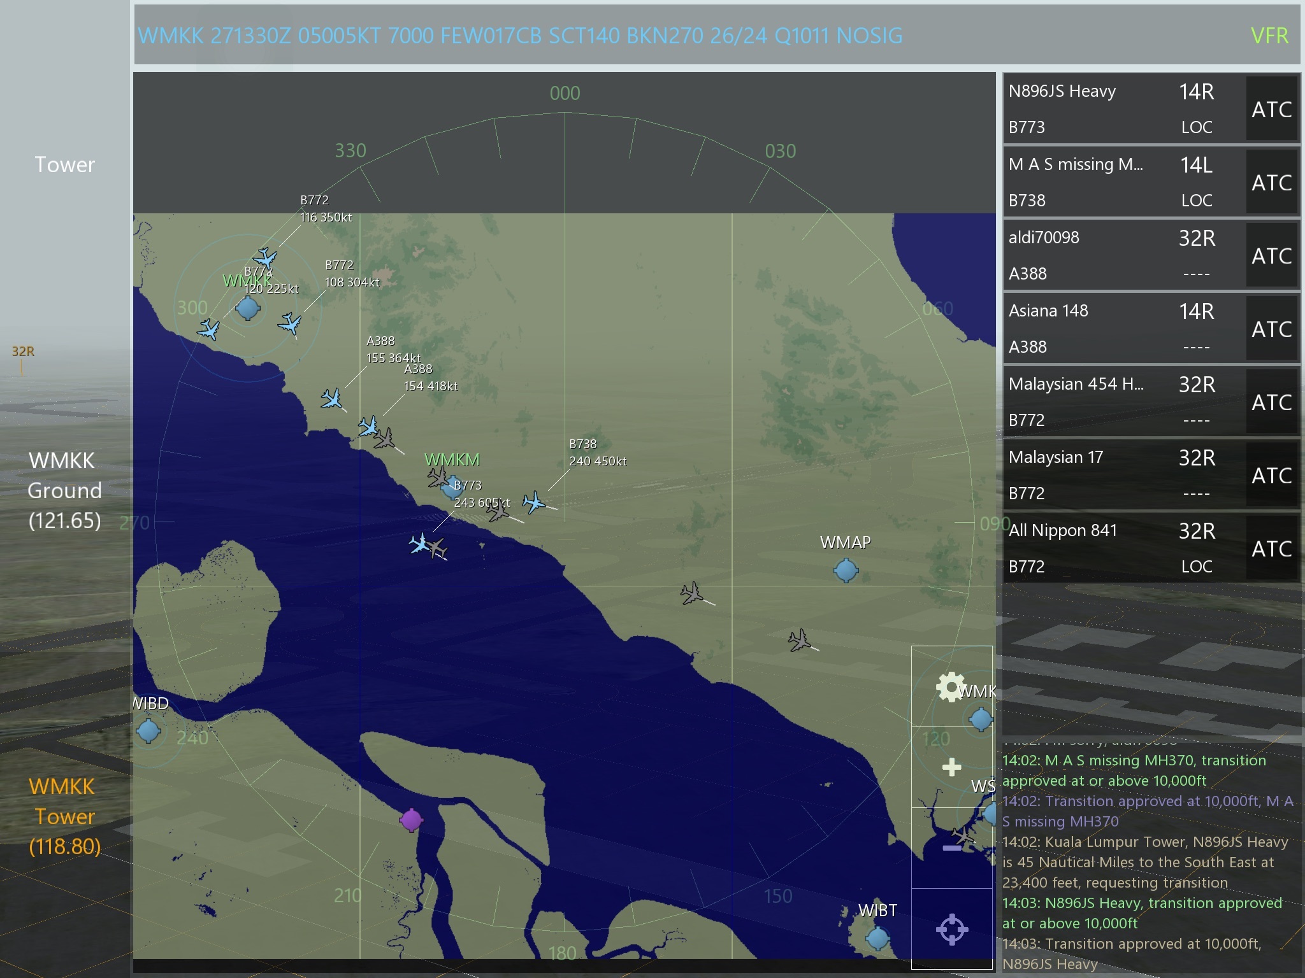Viewport: 1305px width, 978px height.
Task: Select the WMKM airport marker
Action: 452,488
